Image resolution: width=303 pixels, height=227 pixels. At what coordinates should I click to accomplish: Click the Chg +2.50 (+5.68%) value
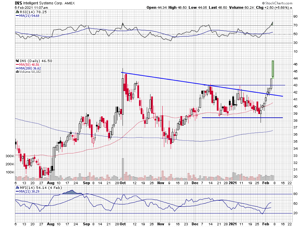point(273,7)
